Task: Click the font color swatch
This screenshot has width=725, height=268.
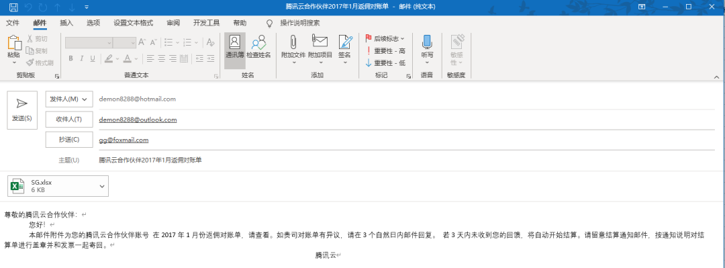Action: (127, 58)
